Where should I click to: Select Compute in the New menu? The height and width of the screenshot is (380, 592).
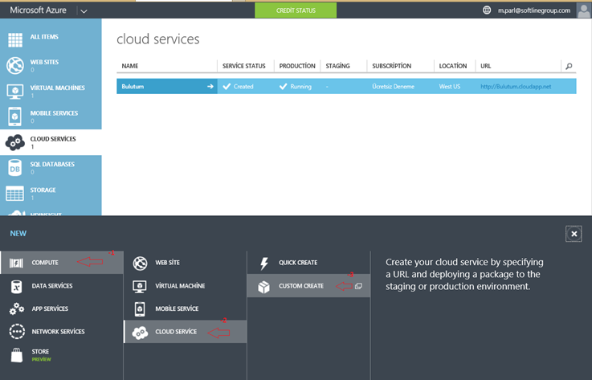[62, 263]
